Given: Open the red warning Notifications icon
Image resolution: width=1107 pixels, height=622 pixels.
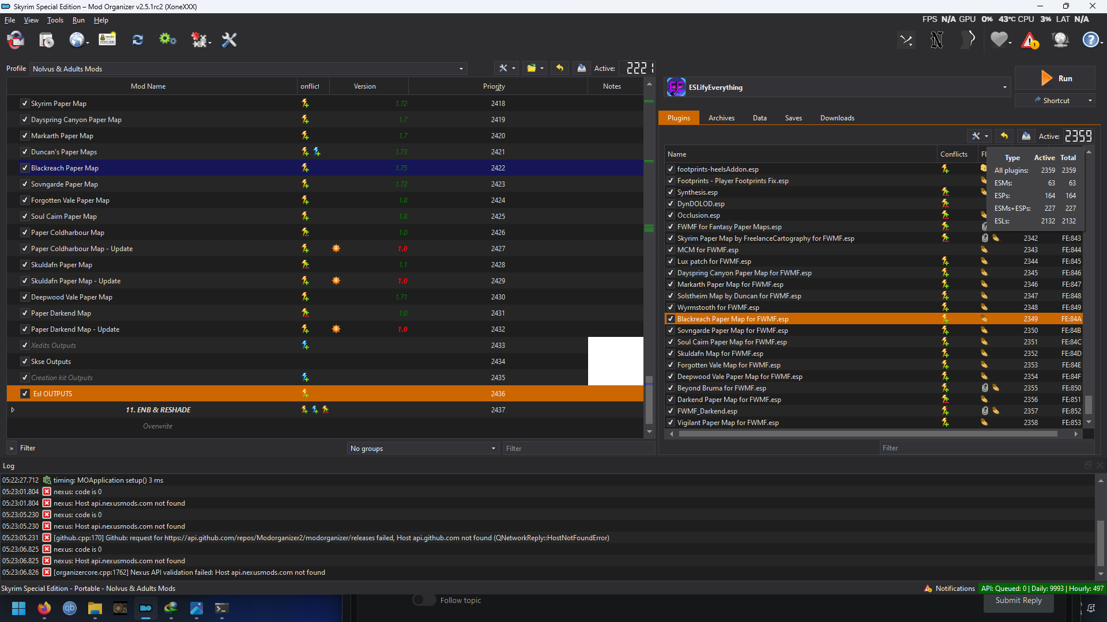Looking at the screenshot, I should tap(1030, 40).
